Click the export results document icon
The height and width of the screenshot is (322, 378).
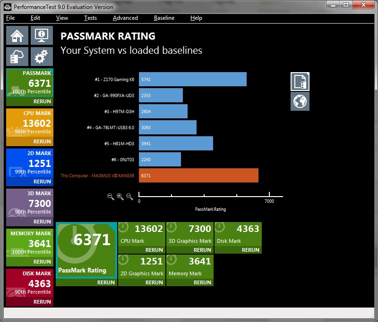pyautogui.click(x=300, y=82)
